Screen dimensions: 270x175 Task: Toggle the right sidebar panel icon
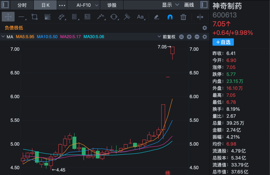204,5
